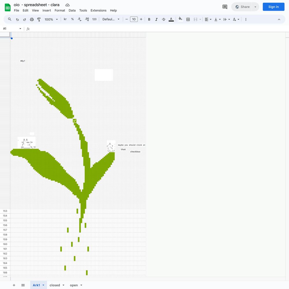Image resolution: width=289 pixels, height=289 pixels.
Task: Click the font size input box
Action: [x=134, y=19]
